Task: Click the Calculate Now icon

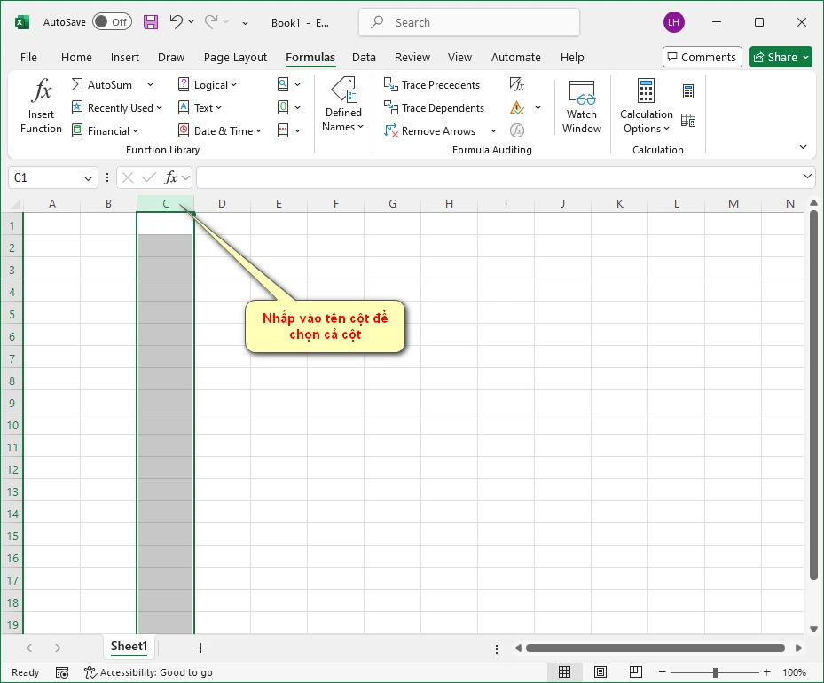Action: [x=688, y=92]
